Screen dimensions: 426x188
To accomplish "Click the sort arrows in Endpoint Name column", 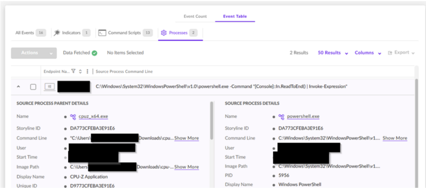I will 80,71.
